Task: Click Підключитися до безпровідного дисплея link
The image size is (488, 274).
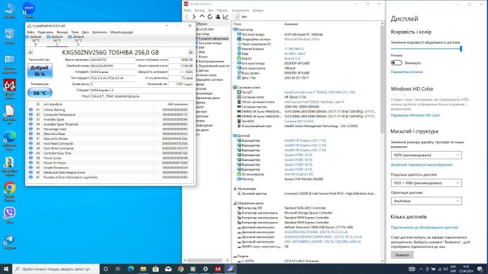Action: pyautogui.click(x=424, y=228)
